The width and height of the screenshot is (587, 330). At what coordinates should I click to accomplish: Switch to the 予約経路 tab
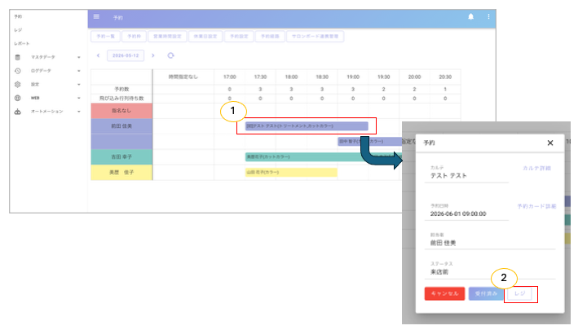[270, 37]
